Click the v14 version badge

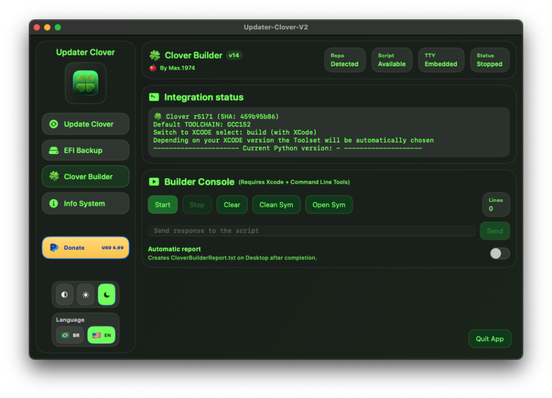233,55
